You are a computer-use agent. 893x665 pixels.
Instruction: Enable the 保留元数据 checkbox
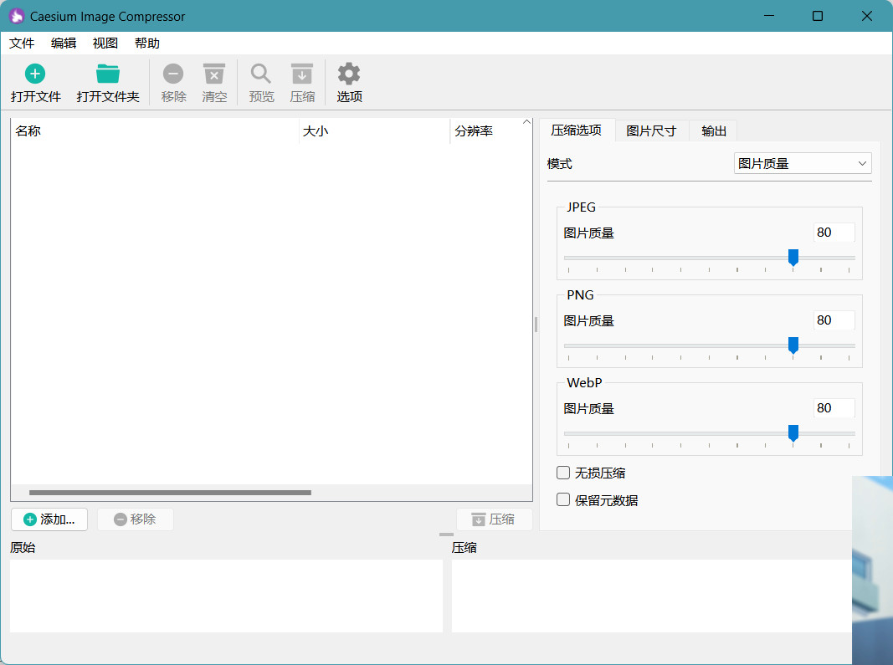coord(563,499)
